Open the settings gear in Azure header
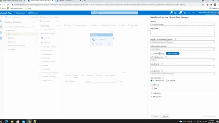 point(185,13)
